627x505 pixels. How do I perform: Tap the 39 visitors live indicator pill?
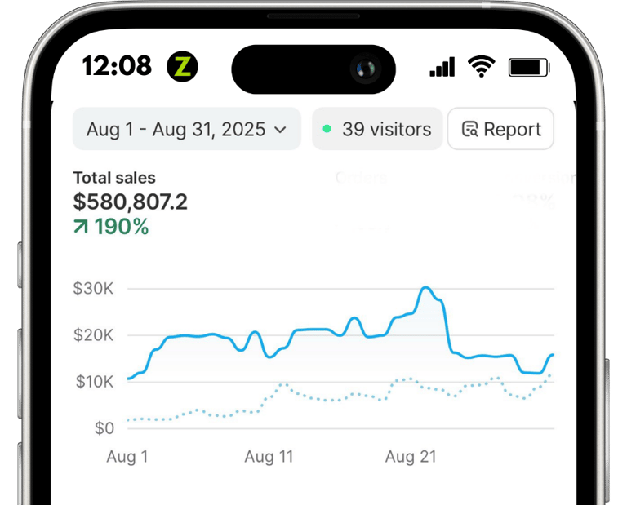(x=377, y=129)
